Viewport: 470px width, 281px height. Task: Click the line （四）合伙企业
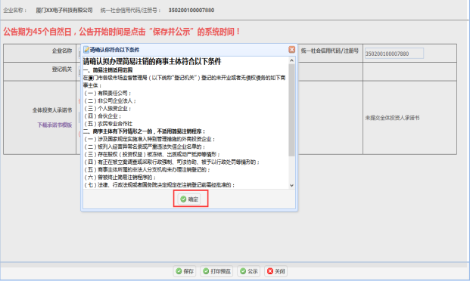click(x=102, y=116)
